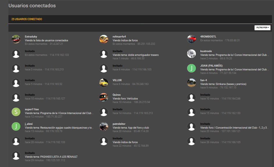The image size is (274, 167).
Task: Click rofman4x4's orange vehicle avatar
Action: (104, 39)
